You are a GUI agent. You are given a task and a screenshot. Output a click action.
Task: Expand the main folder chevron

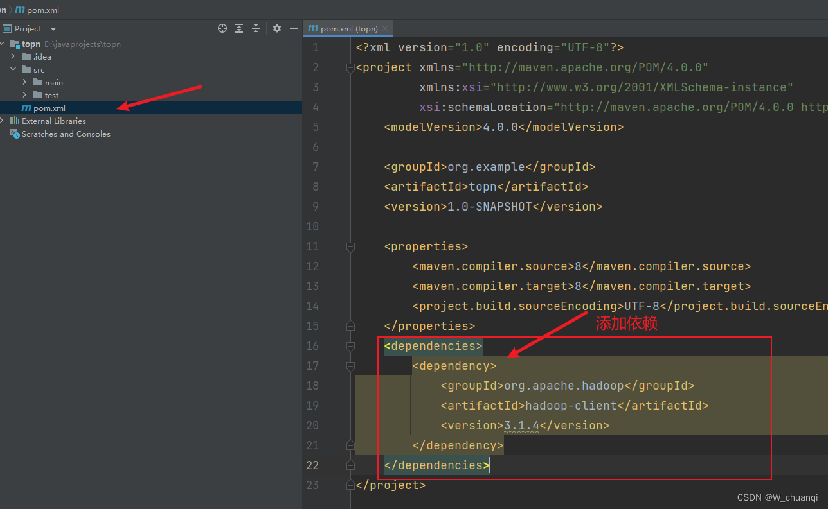click(25, 82)
